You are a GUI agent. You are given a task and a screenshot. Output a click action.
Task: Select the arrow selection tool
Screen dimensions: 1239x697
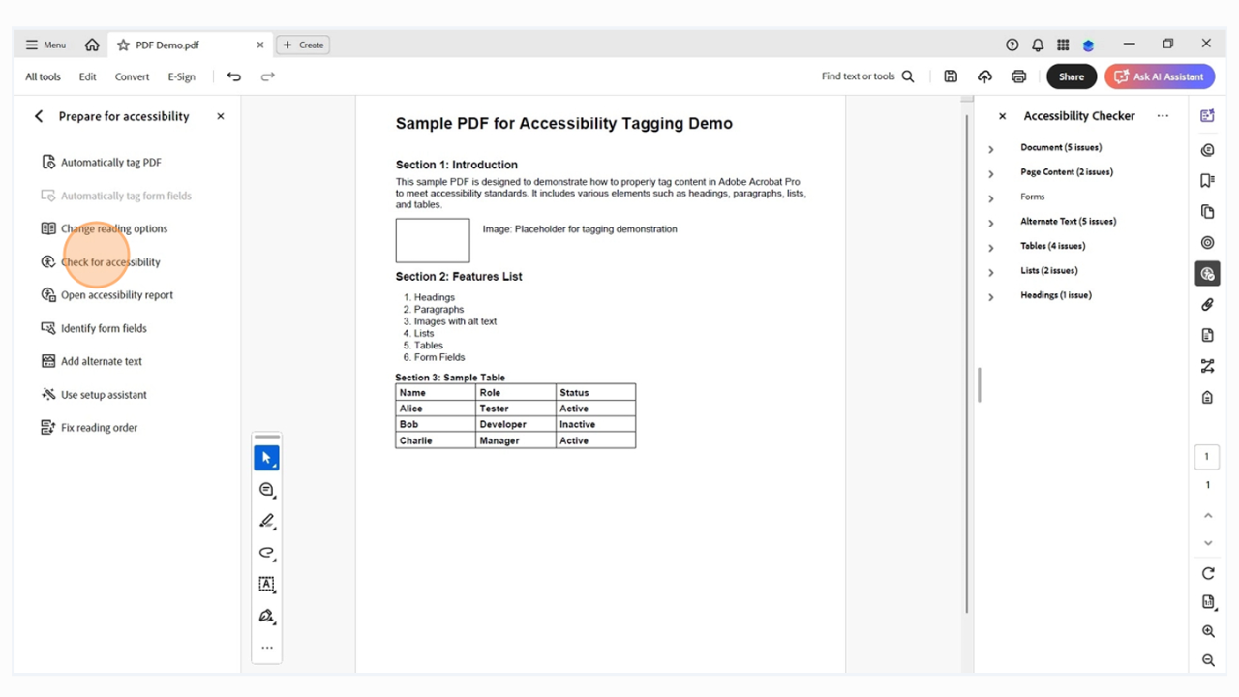click(x=267, y=458)
